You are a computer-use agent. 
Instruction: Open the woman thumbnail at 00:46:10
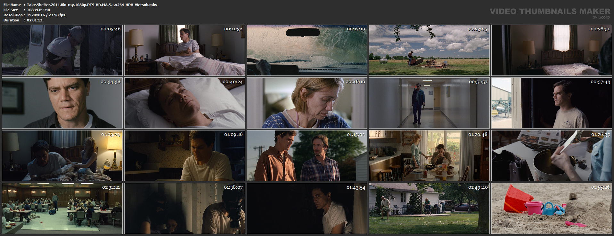click(307, 103)
